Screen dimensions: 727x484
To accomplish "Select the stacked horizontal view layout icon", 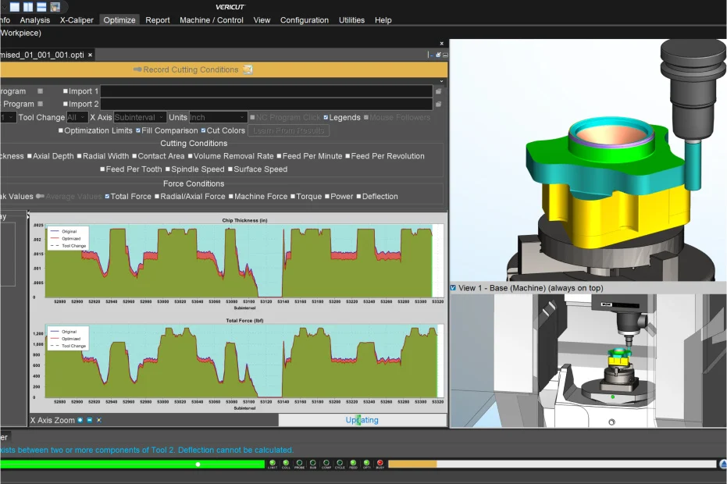I will (41, 7).
